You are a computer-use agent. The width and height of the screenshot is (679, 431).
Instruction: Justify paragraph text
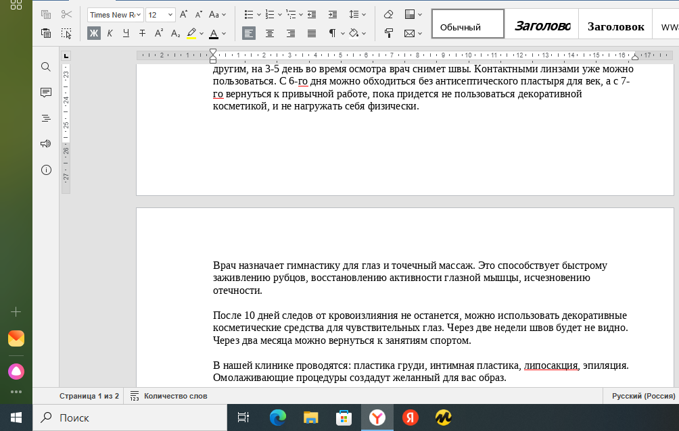point(312,33)
